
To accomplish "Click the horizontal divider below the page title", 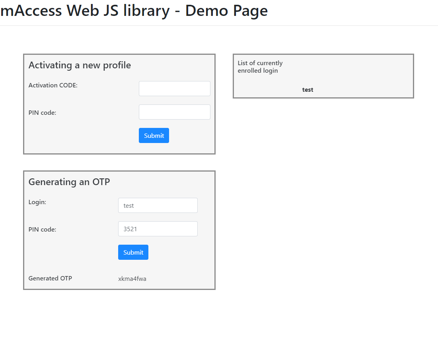I will coord(219,26).
